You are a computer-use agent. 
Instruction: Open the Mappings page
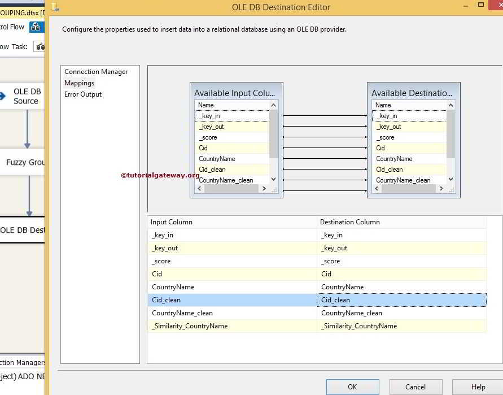tap(79, 83)
